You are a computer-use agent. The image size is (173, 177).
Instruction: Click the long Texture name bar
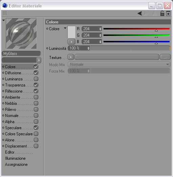pos(117,57)
